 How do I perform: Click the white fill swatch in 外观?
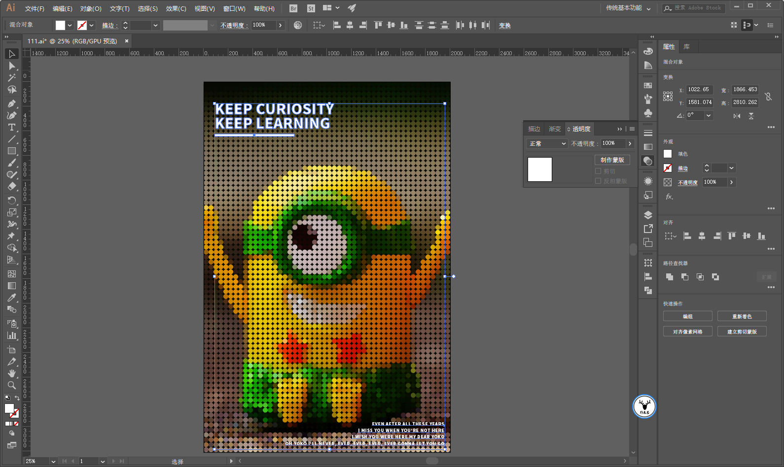click(x=668, y=154)
